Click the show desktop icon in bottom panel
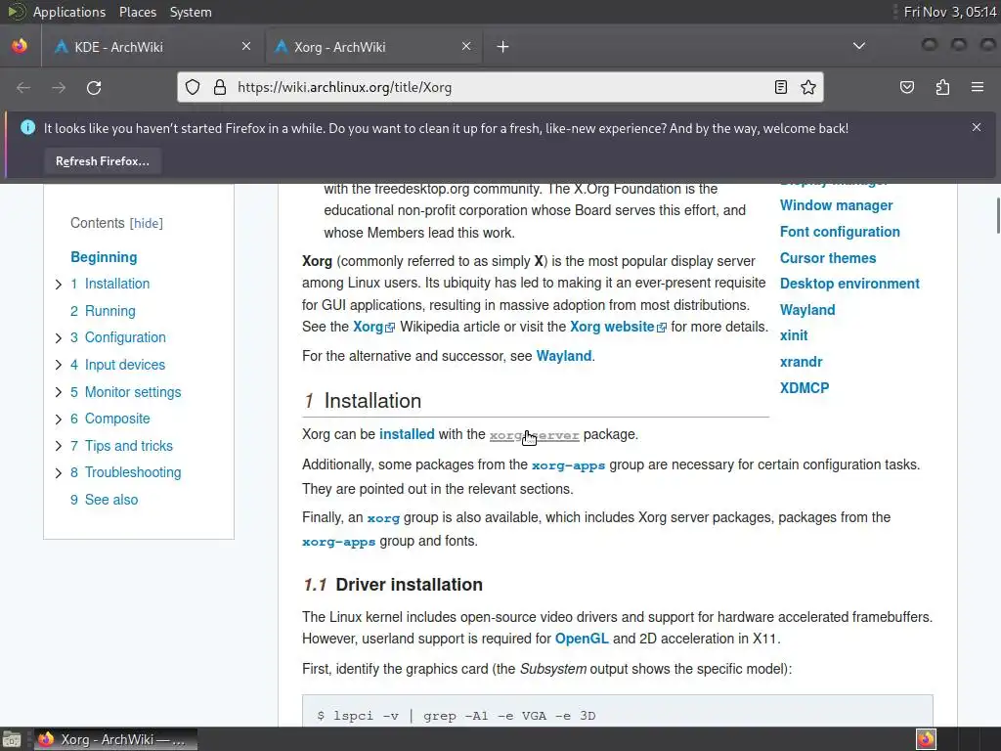The width and height of the screenshot is (1001, 751). click(12, 739)
